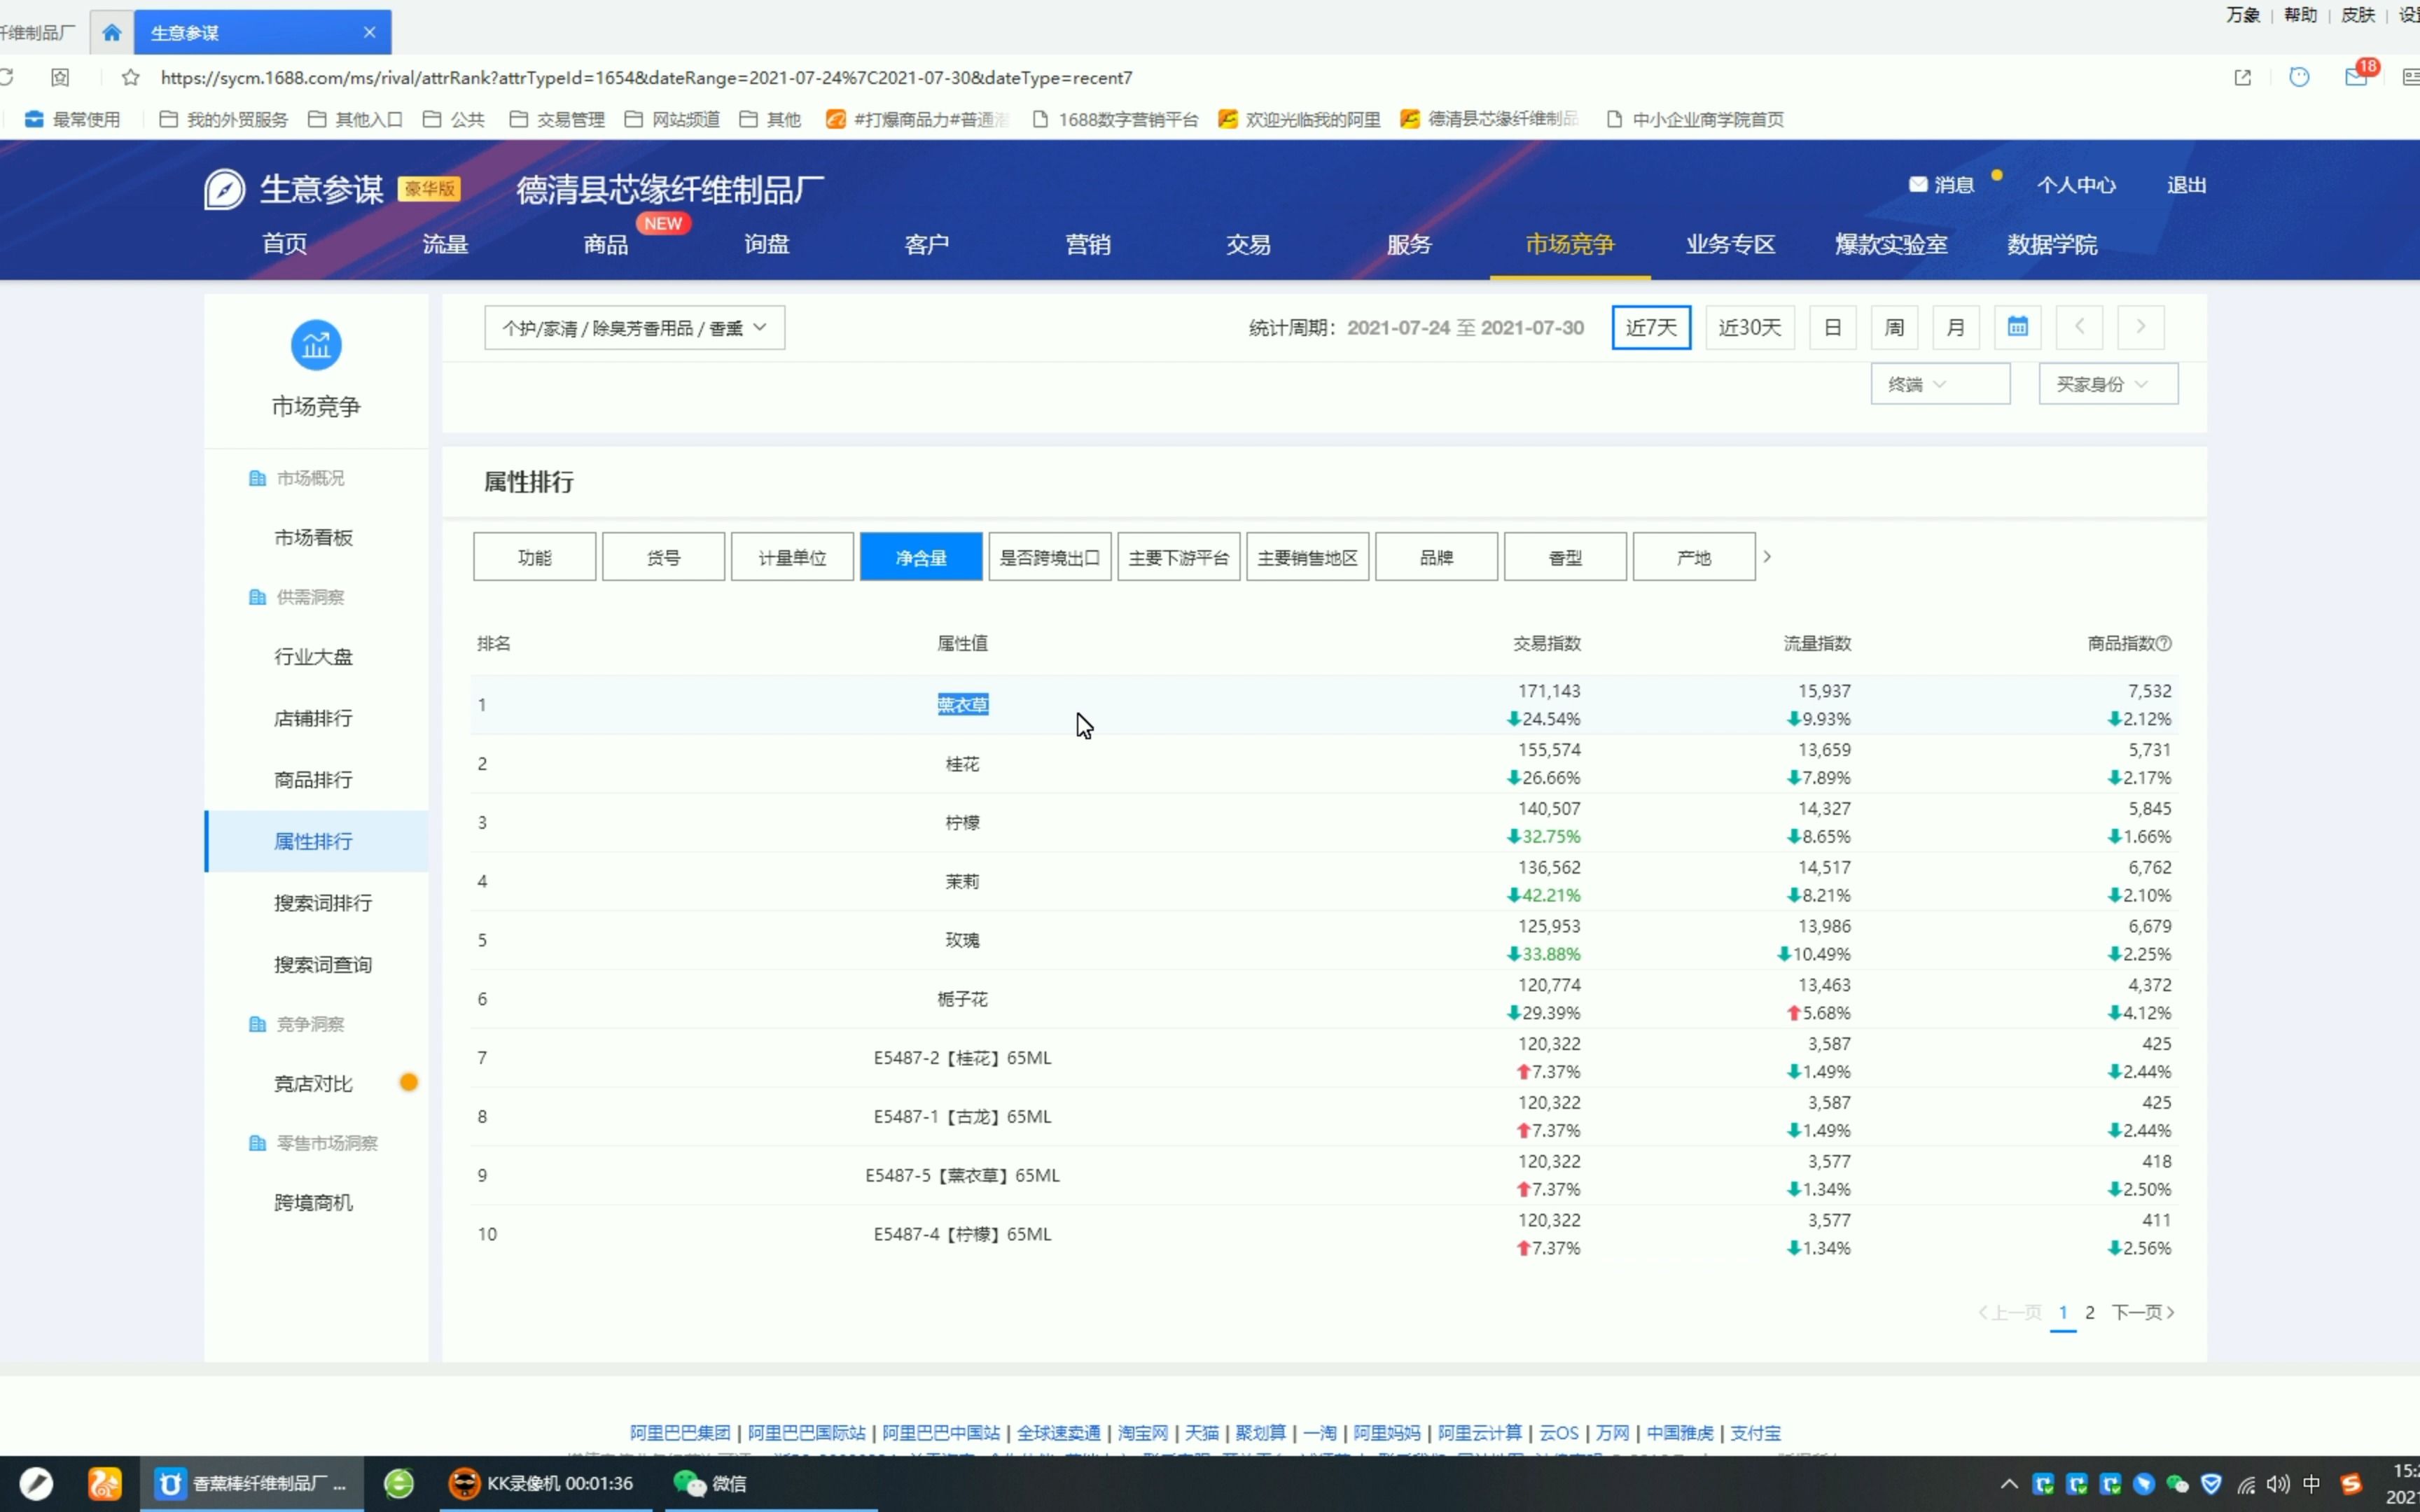This screenshot has width=2420, height=1512.
Task: Click 个人中心 link
Action: point(2077,185)
